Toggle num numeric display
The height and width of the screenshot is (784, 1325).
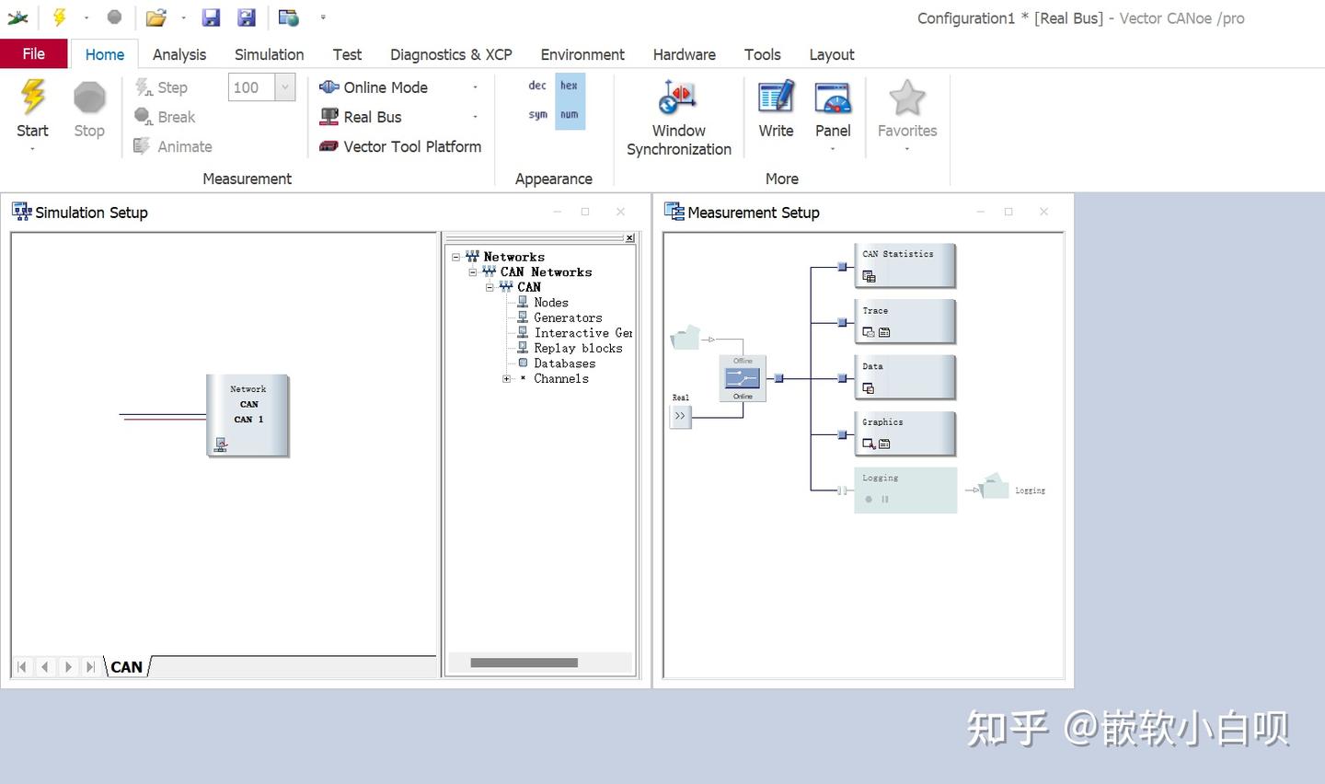click(570, 115)
